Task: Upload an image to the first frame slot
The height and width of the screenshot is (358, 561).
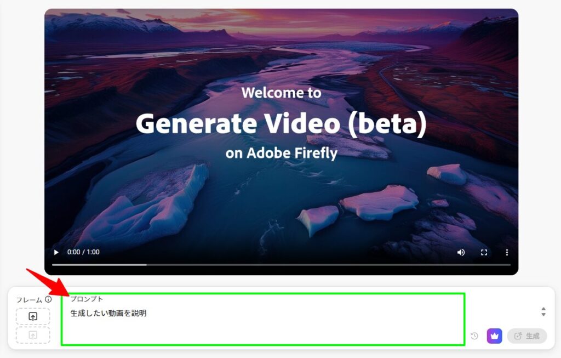Action: (x=33, y=316)
